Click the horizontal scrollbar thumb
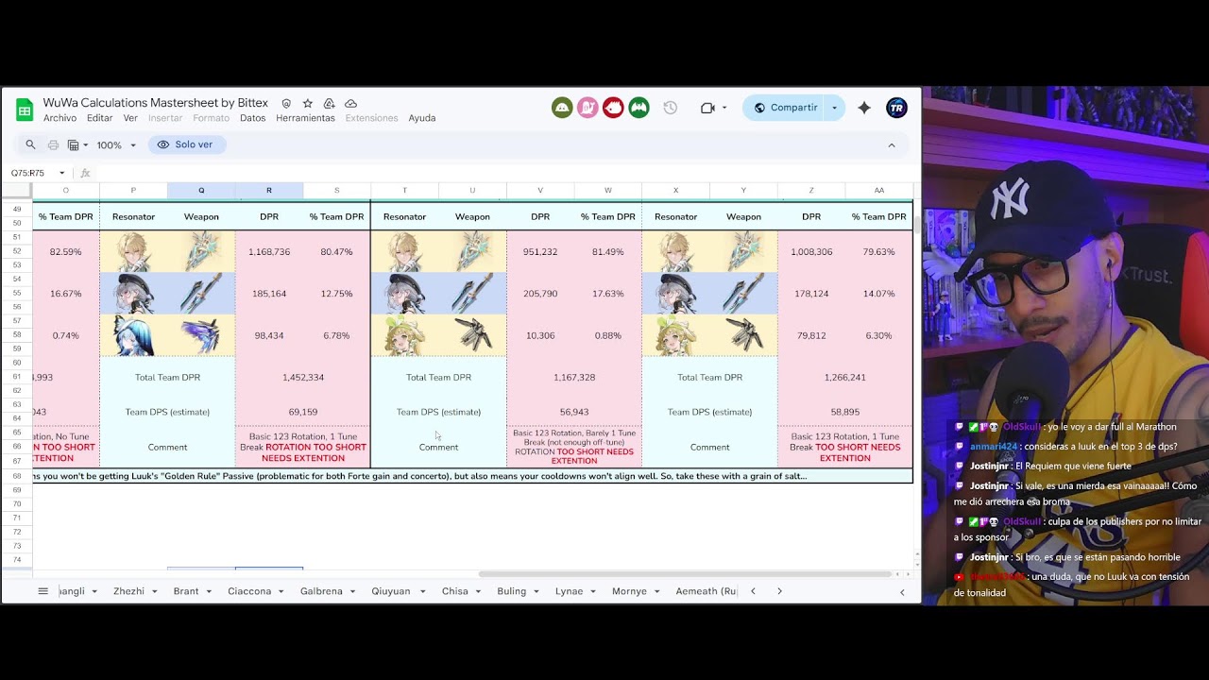This screenshot has width=1209, height=680. [x=685, y=574]
